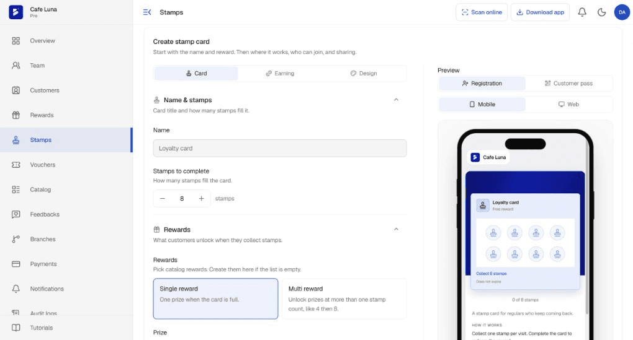Switch to the Card tab
633x340 pixels.
pos(196,73)
